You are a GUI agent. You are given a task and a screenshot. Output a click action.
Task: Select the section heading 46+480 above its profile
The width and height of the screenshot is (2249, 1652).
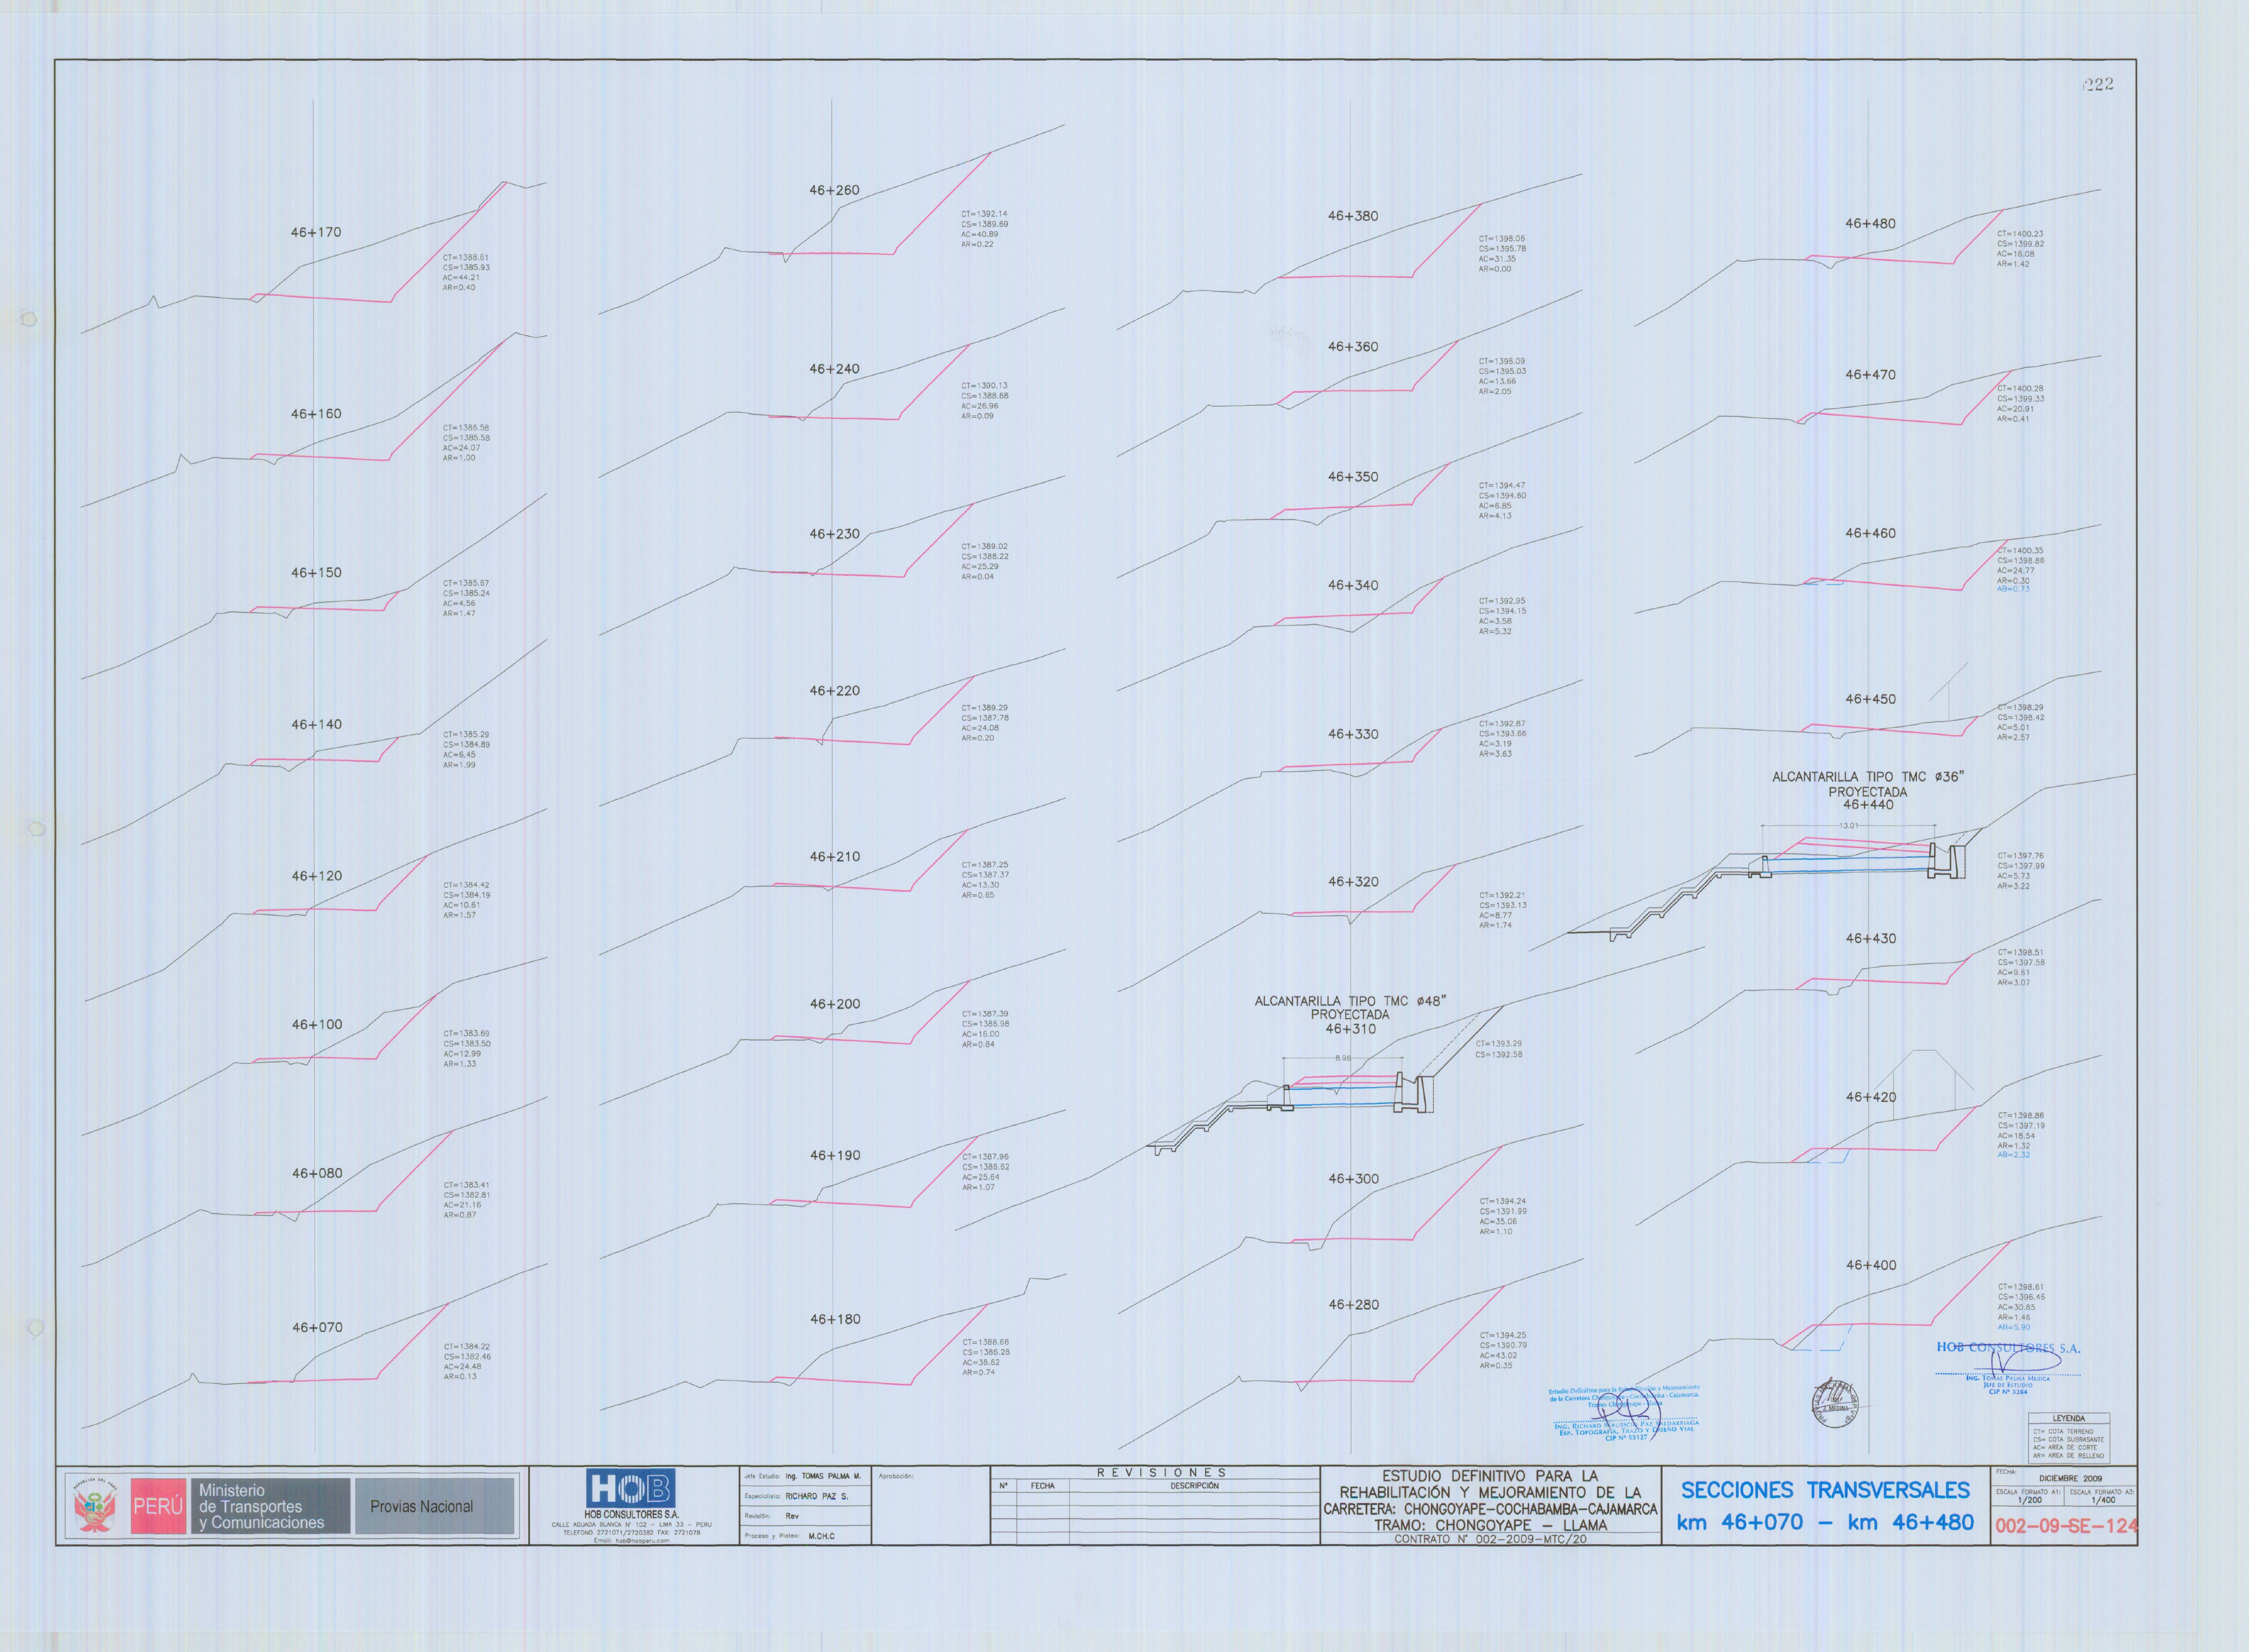[x=1870, y=224]
